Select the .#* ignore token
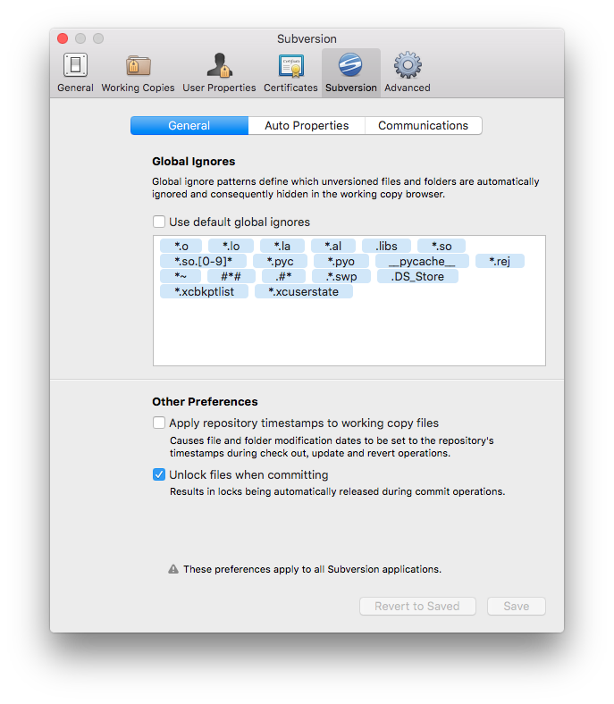 coord(283,277)
